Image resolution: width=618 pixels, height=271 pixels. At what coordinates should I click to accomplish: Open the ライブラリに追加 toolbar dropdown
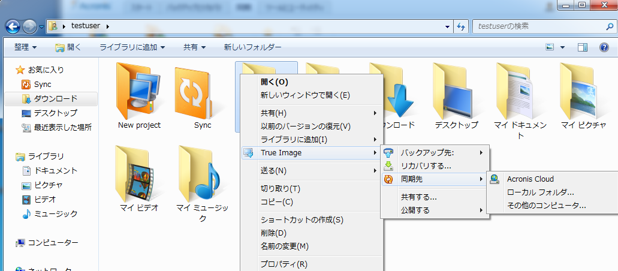click(132, 47)
